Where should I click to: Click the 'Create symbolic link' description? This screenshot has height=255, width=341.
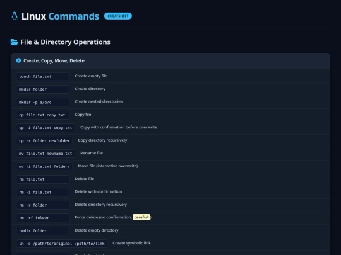tap(131, 243)
